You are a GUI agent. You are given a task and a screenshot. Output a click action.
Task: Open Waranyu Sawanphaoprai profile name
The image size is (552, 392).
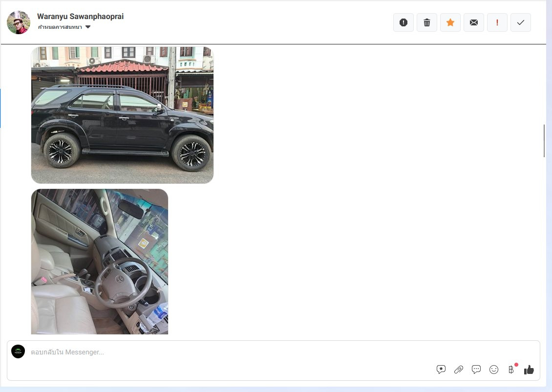click(80, 17)
